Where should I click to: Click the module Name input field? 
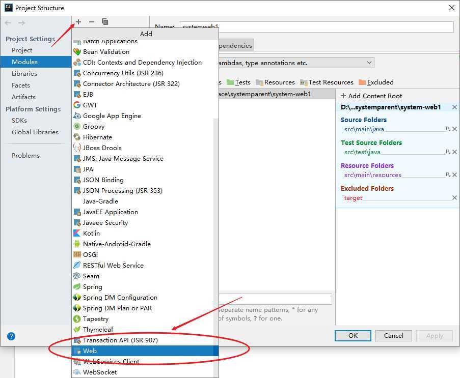point(316,26)
